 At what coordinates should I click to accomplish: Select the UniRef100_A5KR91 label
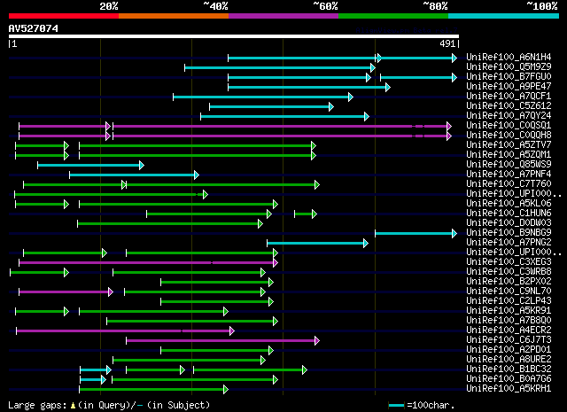click(x=509, y=311)
